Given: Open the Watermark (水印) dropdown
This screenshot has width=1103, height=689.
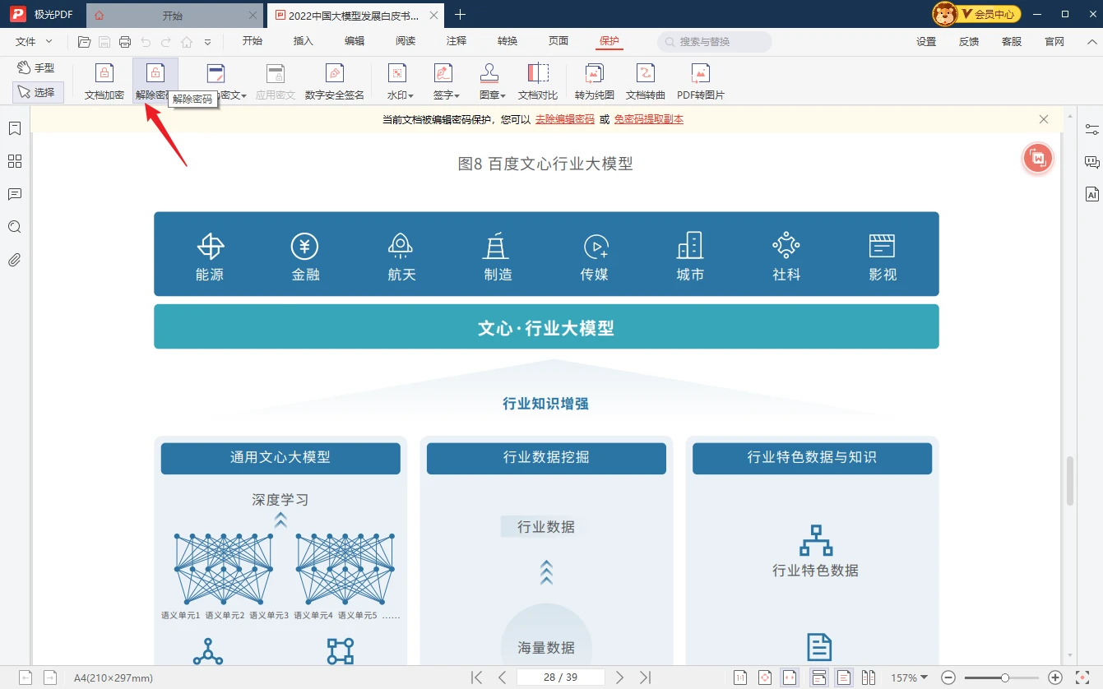Looking at the screenshot, I should click(x=401, y=82).
